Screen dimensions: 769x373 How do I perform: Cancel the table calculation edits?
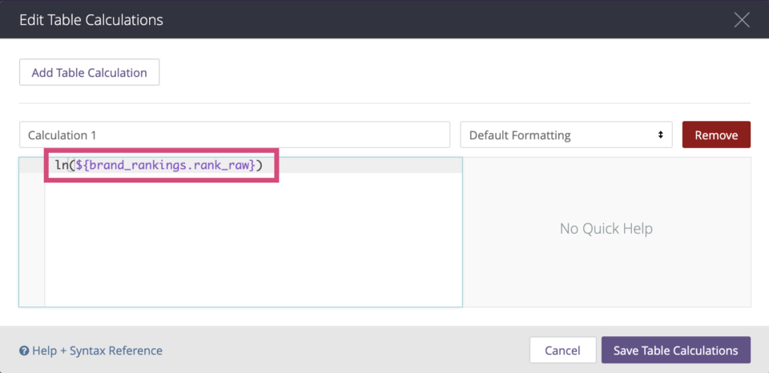tap(562, 350)
